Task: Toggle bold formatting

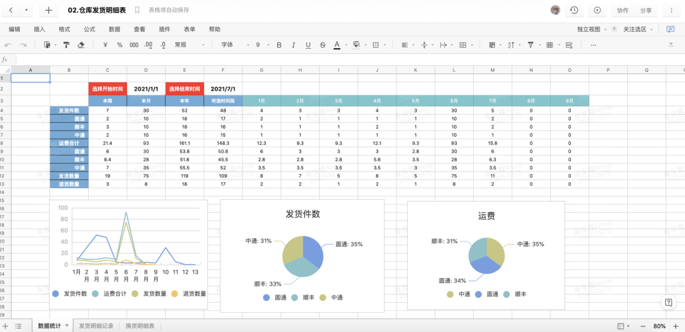Action: pos(279,45)
